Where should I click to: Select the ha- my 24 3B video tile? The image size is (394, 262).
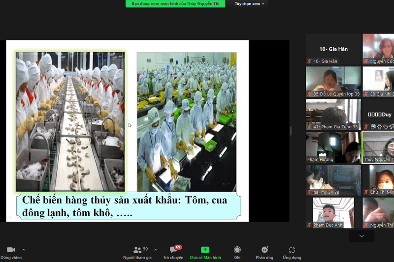click(x=333, y=180)
